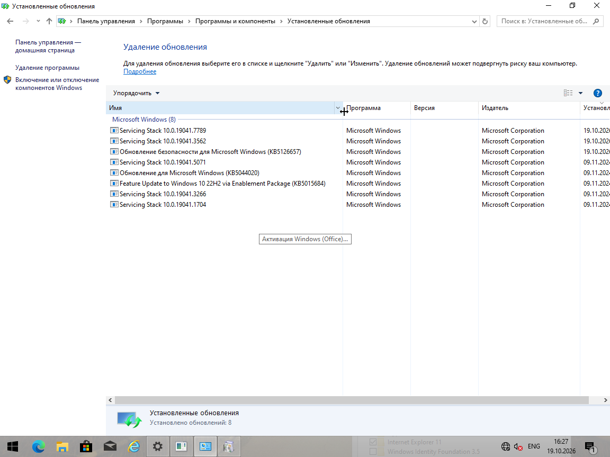Launch Internet Explorer from taskbar
Viewport: 610px width, 457px height.
(x=134, y=446)
